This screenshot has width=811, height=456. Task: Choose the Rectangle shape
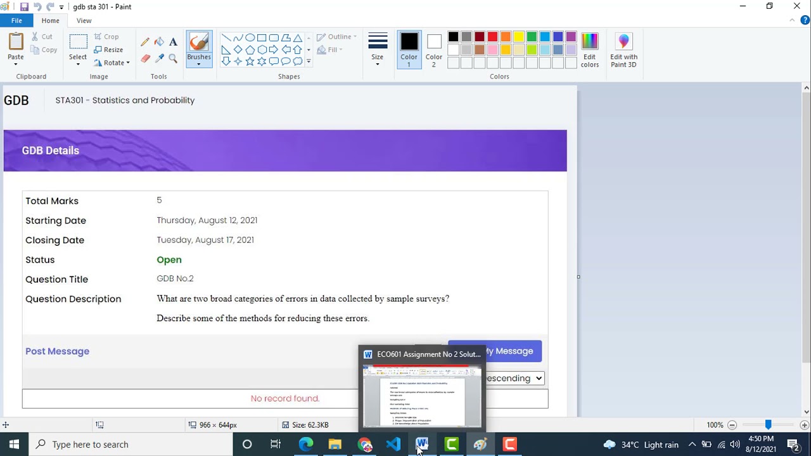[x=262, y=38]
